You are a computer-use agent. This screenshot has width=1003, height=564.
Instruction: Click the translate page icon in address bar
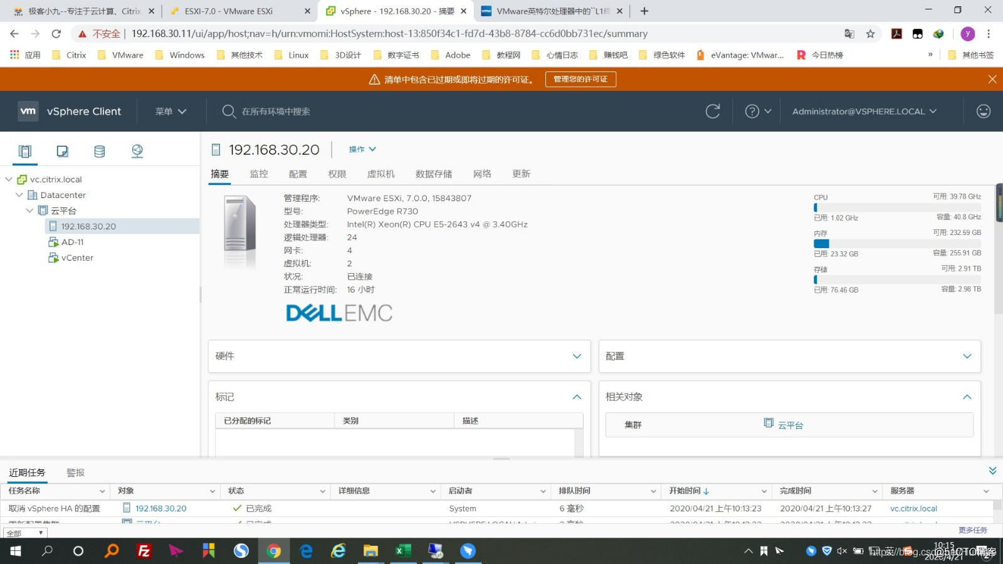pos(849,34)
